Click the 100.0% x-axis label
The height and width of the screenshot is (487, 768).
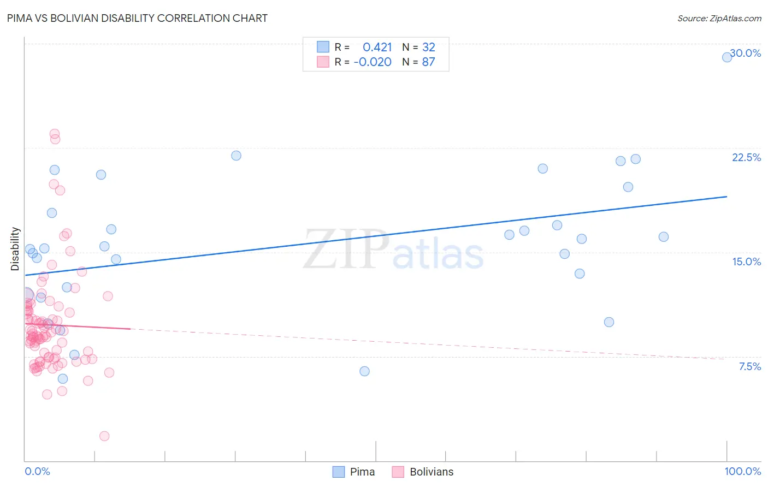(743, 471)
